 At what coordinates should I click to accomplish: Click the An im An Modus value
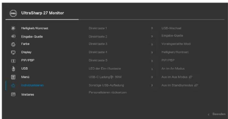point(173,68)
